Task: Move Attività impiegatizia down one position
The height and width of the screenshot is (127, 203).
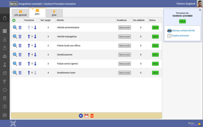Action: tap(35, 37)
